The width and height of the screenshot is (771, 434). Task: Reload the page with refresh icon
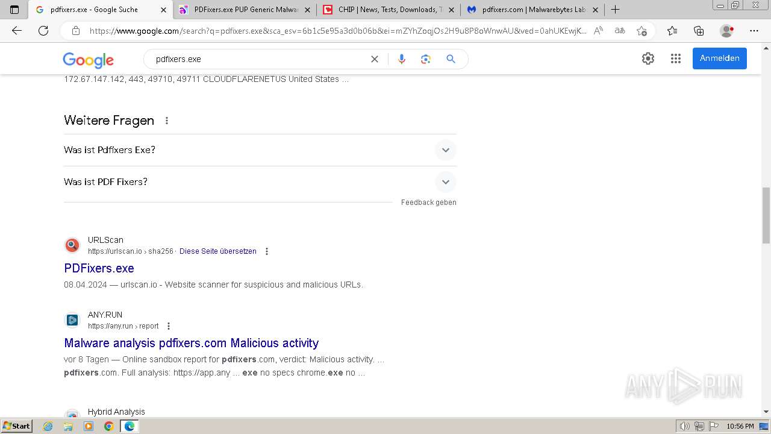(43, 31)
